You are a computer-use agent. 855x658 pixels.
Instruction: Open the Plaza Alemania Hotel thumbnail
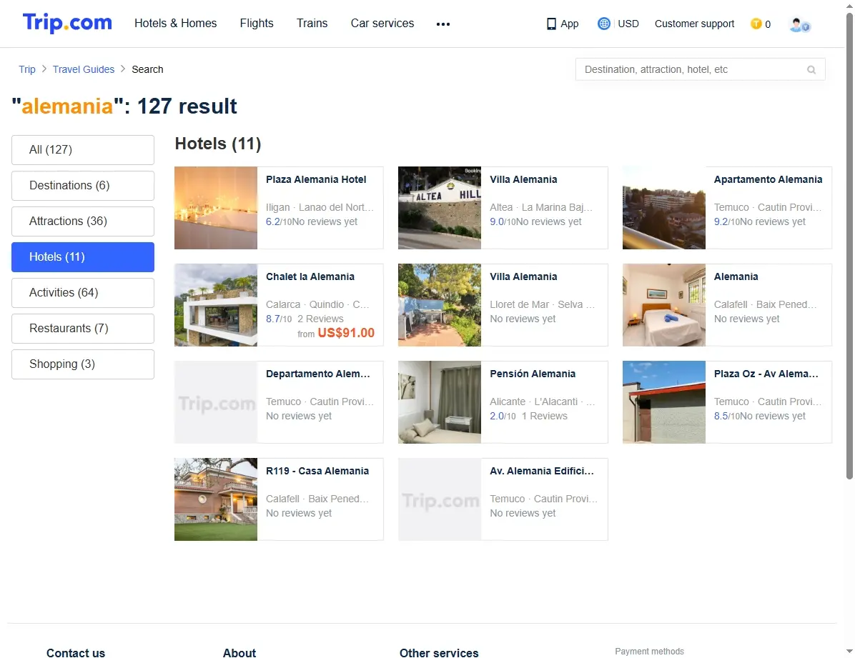point(216,208)
